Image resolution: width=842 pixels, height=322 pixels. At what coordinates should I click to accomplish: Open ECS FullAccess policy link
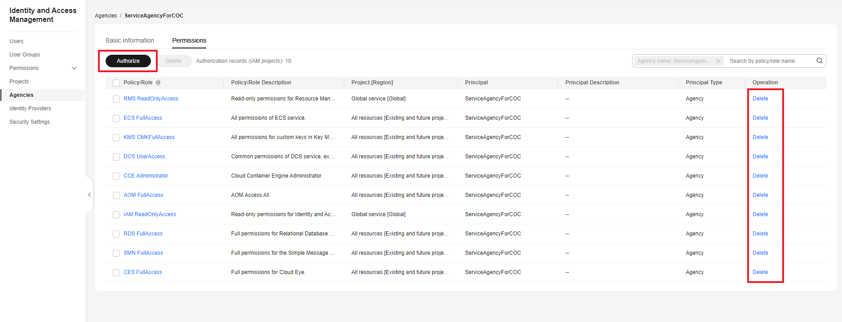(x=143, y=118)
